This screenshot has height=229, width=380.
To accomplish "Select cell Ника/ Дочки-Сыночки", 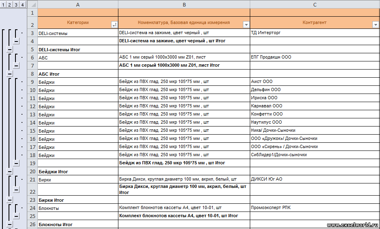I will [x=315, y=131].
